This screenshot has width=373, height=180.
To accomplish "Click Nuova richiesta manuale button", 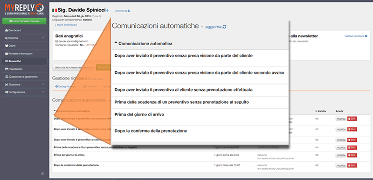I will 24,21.
